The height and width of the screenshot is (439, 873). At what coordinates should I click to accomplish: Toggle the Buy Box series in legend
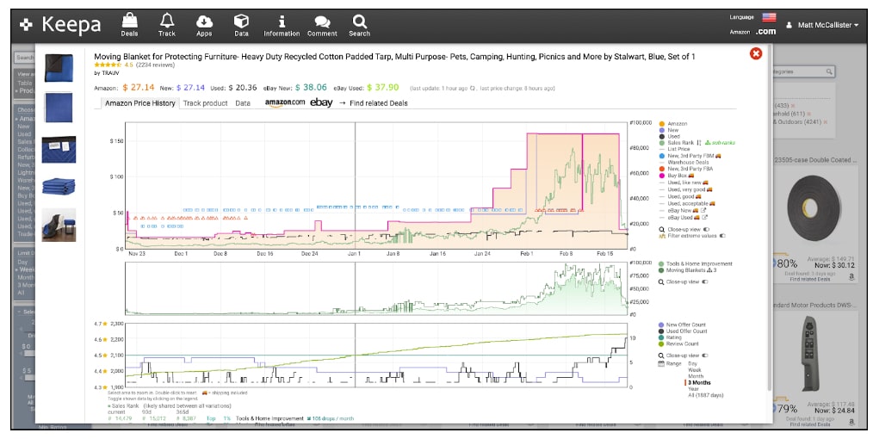(678, 176)
